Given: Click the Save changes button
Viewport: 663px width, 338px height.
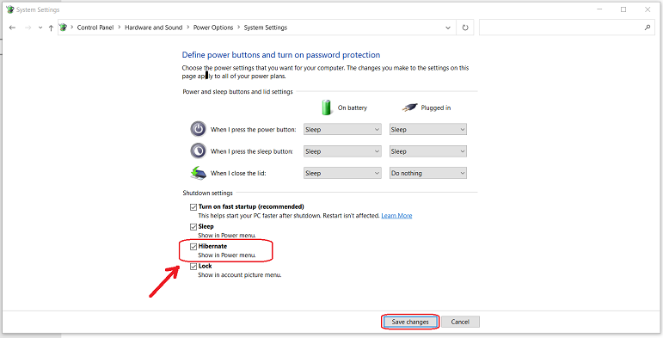Looking at the screenshot, I should 410,322.
